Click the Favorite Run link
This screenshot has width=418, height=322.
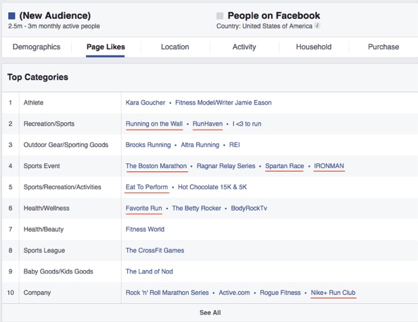pyautogui.click(x=143, y=208)
